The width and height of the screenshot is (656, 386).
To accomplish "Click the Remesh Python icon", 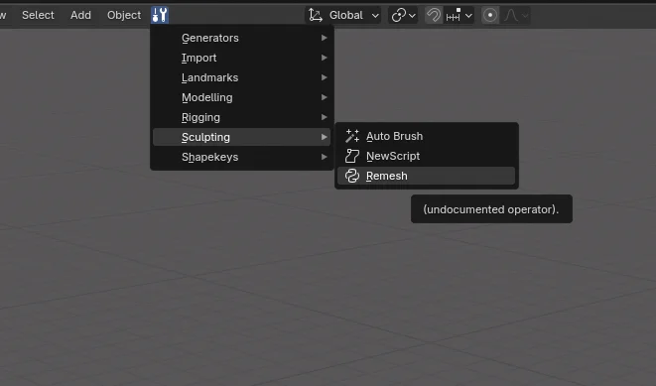I will [352, 176].
